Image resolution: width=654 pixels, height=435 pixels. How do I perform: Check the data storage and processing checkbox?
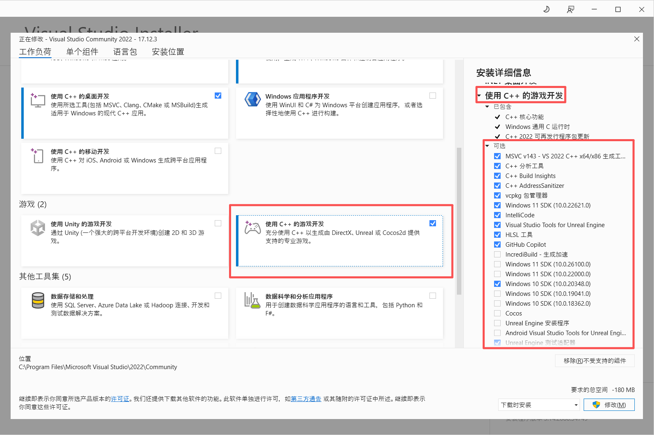pyautogui.click(x=218, y=295)
